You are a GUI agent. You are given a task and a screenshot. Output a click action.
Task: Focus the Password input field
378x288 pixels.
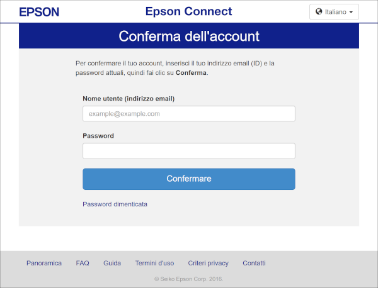(188, 151)
